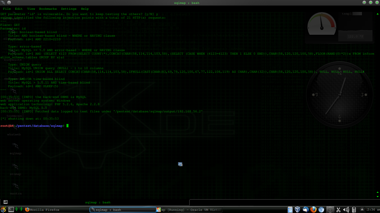The image size is (380, 213).
Task: Open the Bookmarks menu
Action: pyautogui.click(x=48, y=9)
